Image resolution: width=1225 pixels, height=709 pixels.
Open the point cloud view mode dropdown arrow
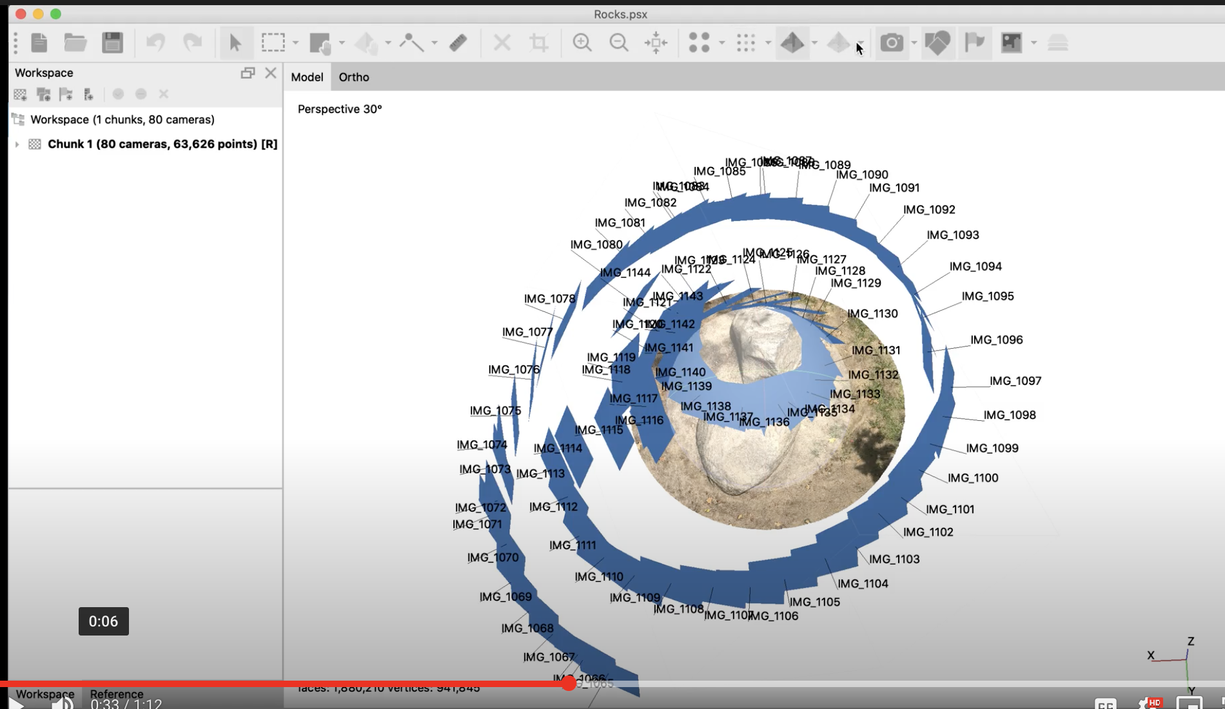click(x=721, y=43)
